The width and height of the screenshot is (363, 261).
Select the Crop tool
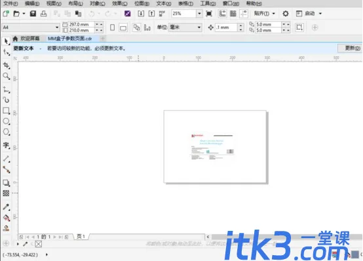click(x=6, y=65)
